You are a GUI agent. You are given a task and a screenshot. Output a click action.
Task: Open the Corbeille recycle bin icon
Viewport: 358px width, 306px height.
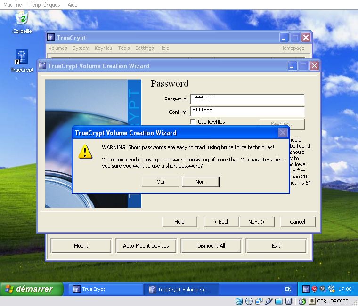point(22,19)
